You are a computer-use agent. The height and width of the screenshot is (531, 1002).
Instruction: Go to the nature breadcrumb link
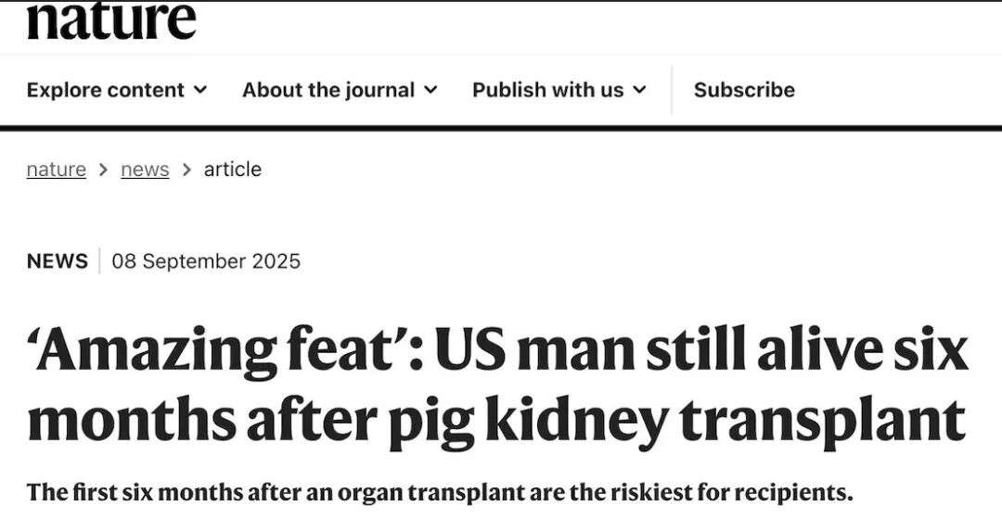coord(56,170)
